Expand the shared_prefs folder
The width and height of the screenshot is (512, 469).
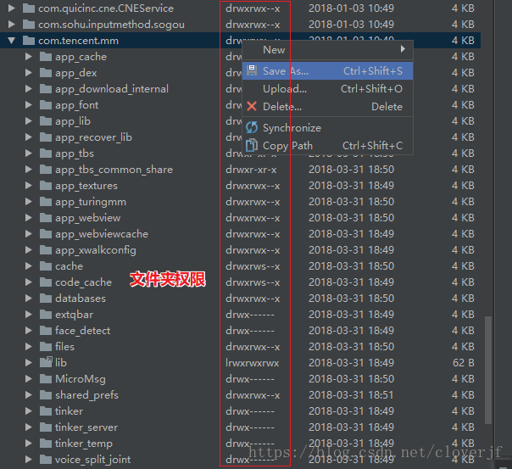tap(29, 395)
